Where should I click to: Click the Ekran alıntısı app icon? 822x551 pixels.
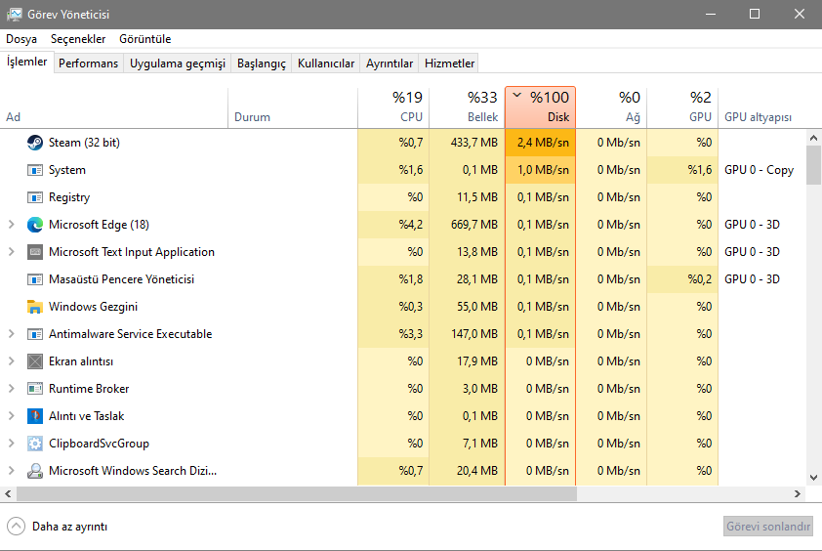click(35, 361)
